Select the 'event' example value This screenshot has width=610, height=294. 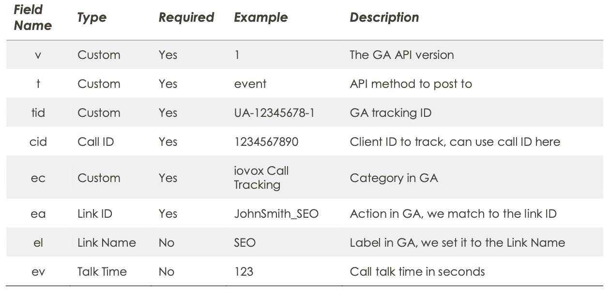[250, 84]
